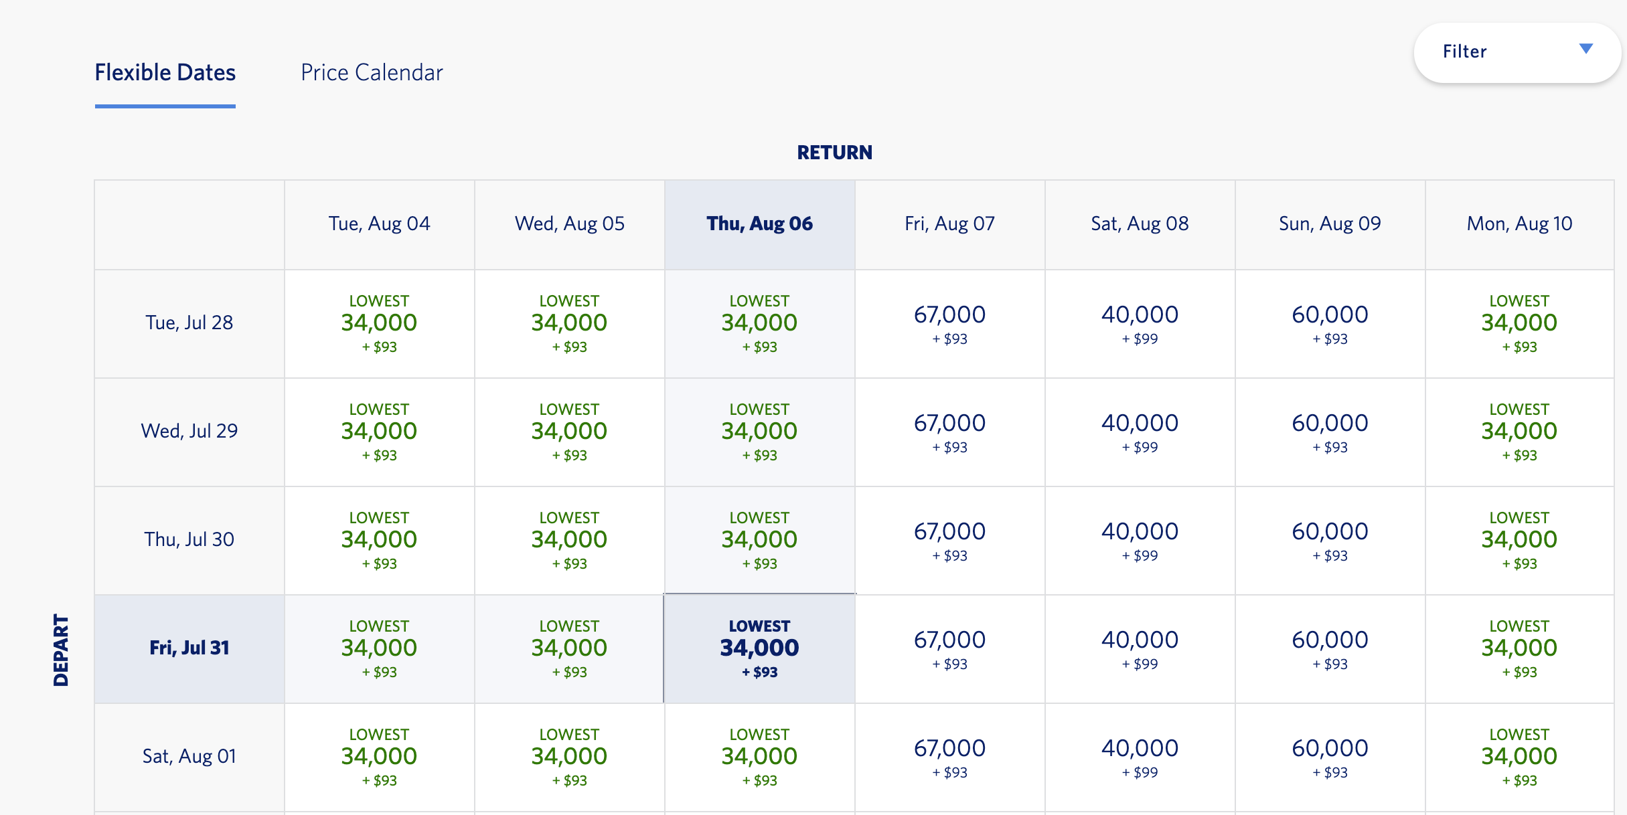The image size is (1627, 815).
Task: Select Thu, Aug 06 return column header
Action: tap(759, 223)
